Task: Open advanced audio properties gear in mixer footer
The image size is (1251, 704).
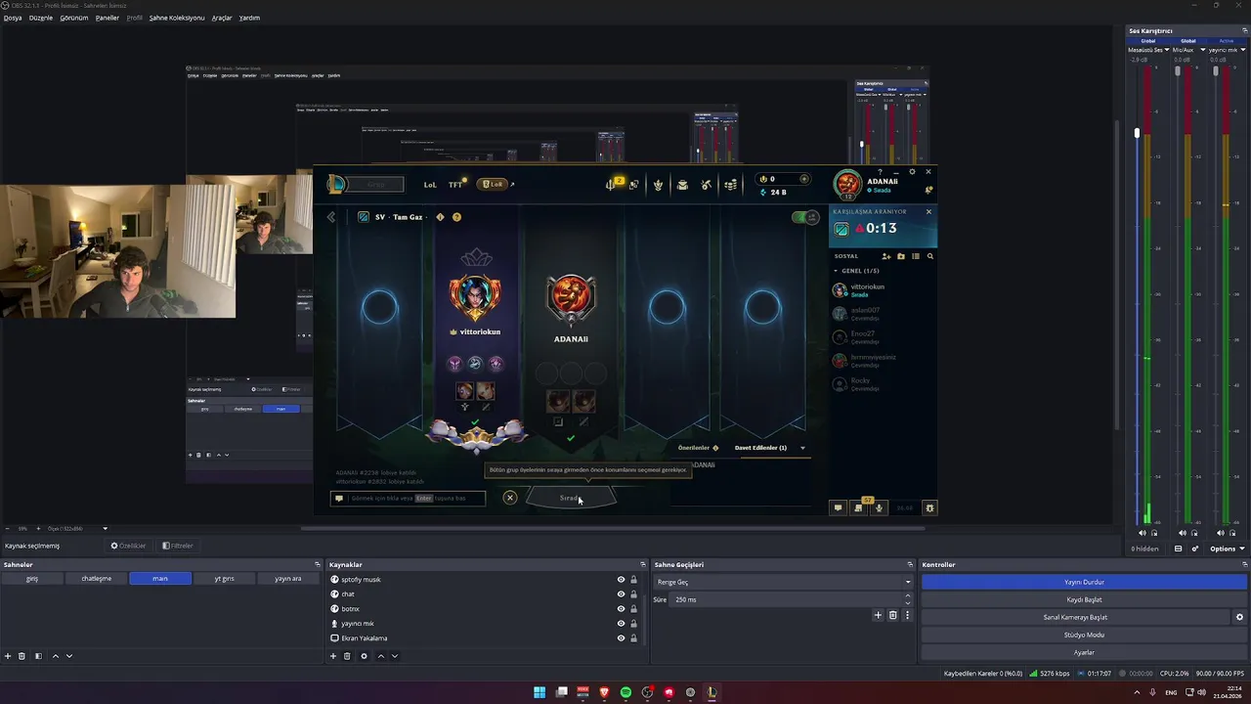Action: pos(1195,549)
